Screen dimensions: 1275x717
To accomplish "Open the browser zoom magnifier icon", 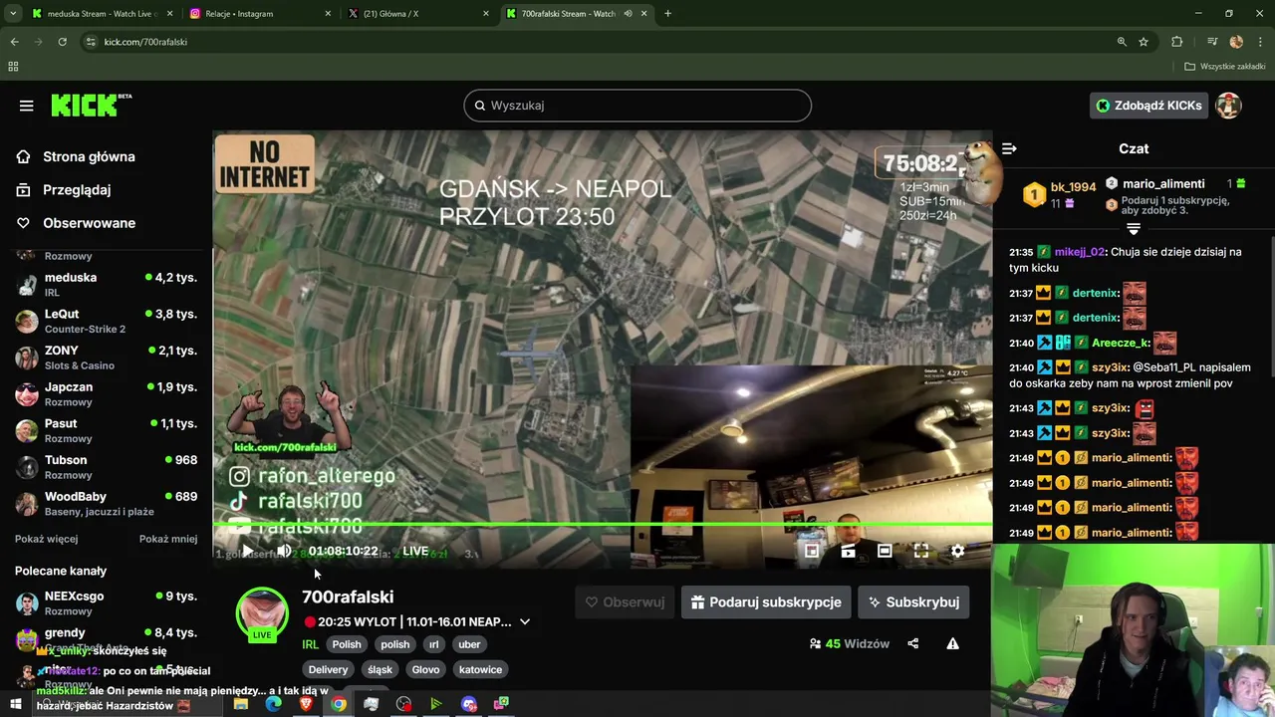I will (x=1122, y=42).
